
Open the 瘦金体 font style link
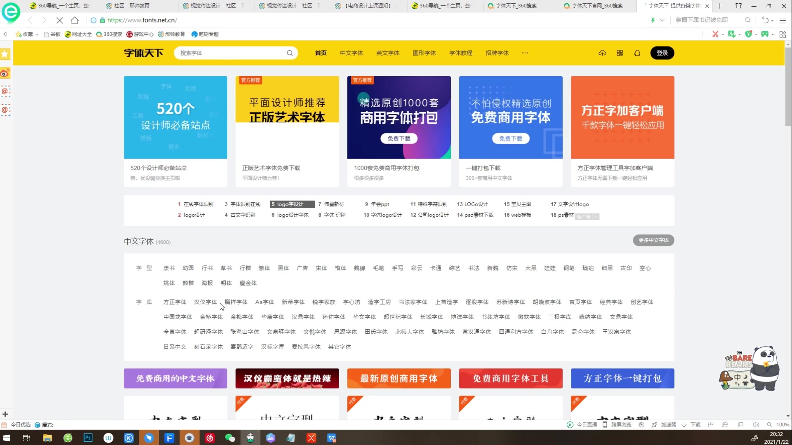(248, 283)
